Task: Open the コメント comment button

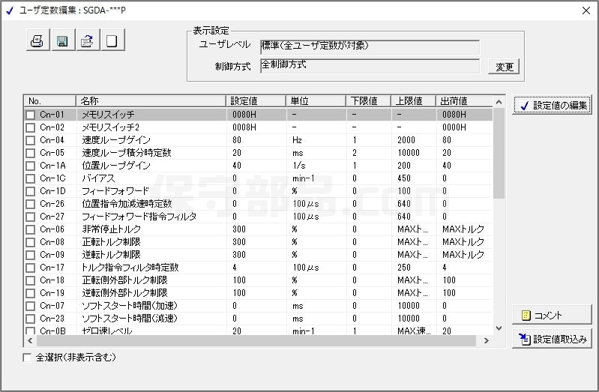Action: (552, 316)
